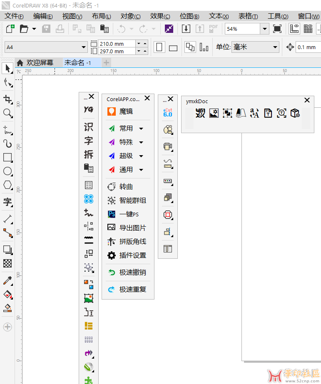Open the 文件 menu

[14, 16]
